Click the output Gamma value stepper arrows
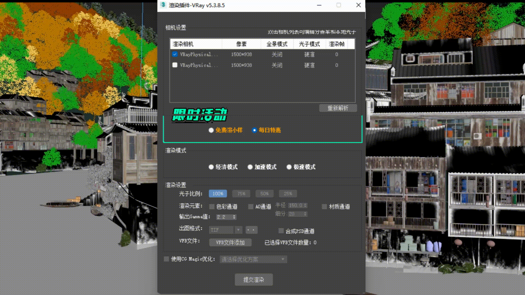This screenshot has height=295, width=525. click(234, 217)
